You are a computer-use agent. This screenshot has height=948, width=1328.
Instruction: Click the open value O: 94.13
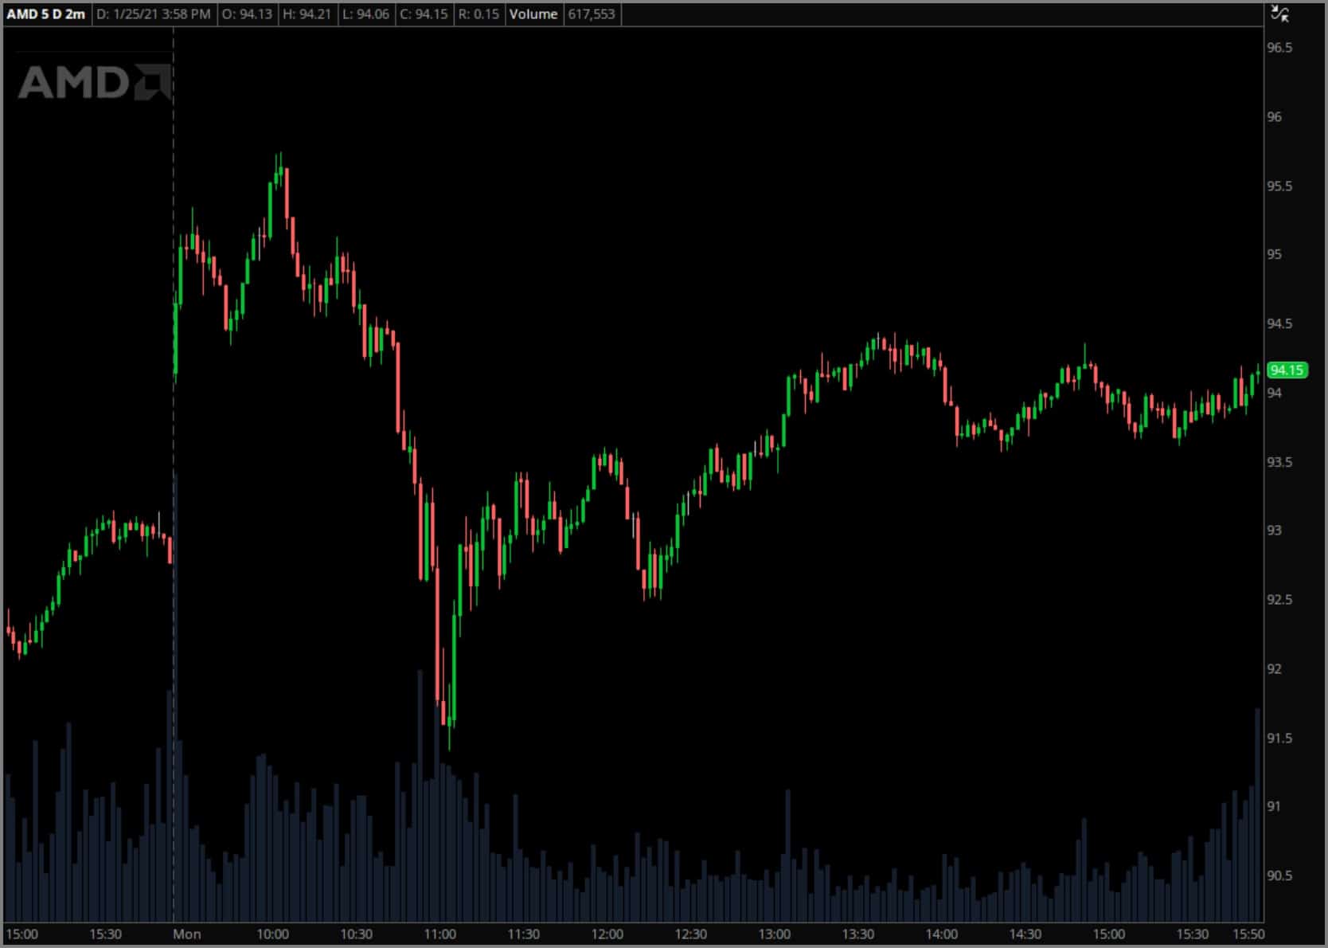(247, 14)
